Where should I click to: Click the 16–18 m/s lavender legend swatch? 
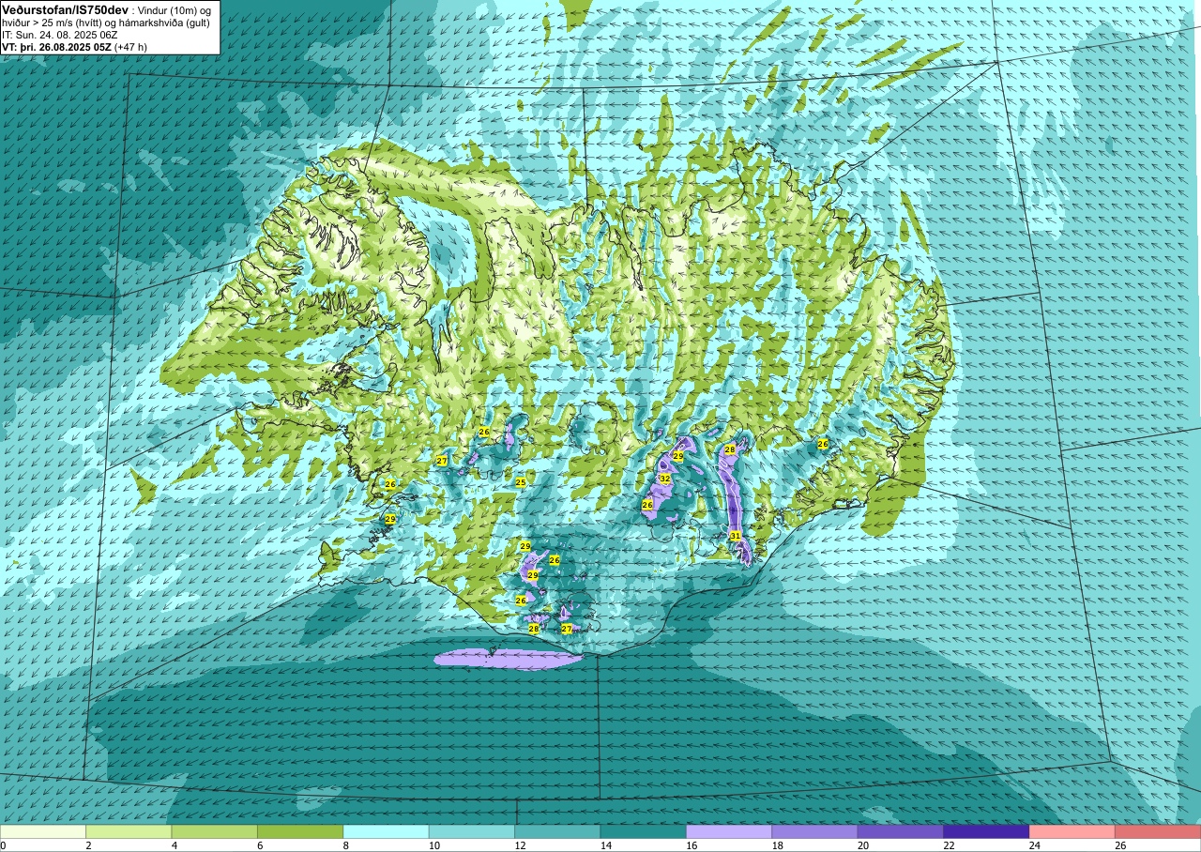[729, 831]
